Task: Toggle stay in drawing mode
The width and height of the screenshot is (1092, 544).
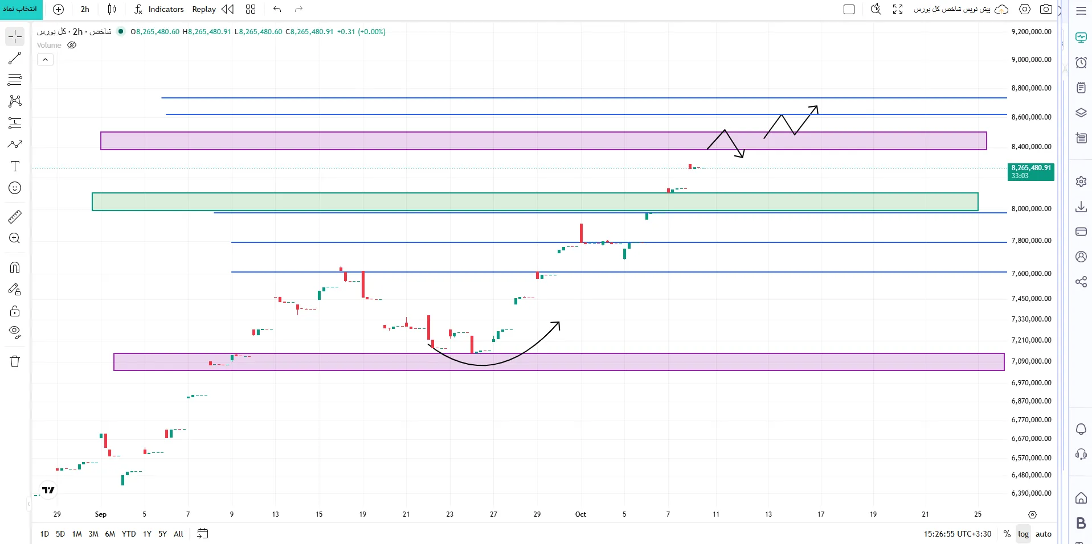Action: (15, 290)
